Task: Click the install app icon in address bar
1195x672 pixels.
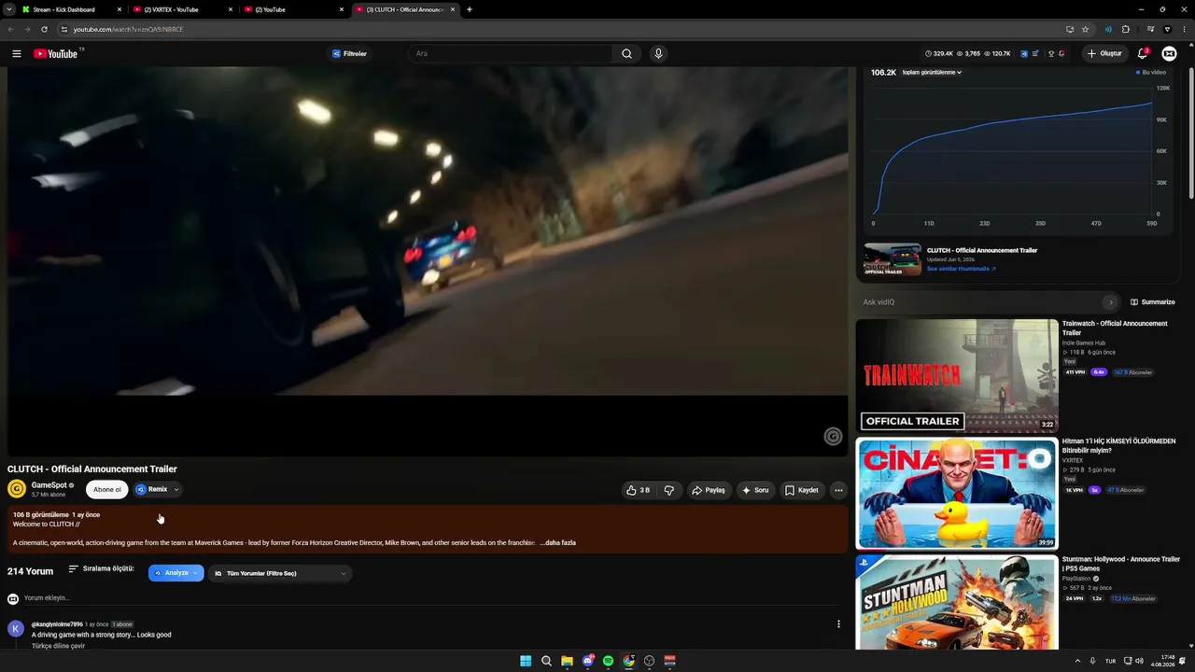Action: (1070, 29)
